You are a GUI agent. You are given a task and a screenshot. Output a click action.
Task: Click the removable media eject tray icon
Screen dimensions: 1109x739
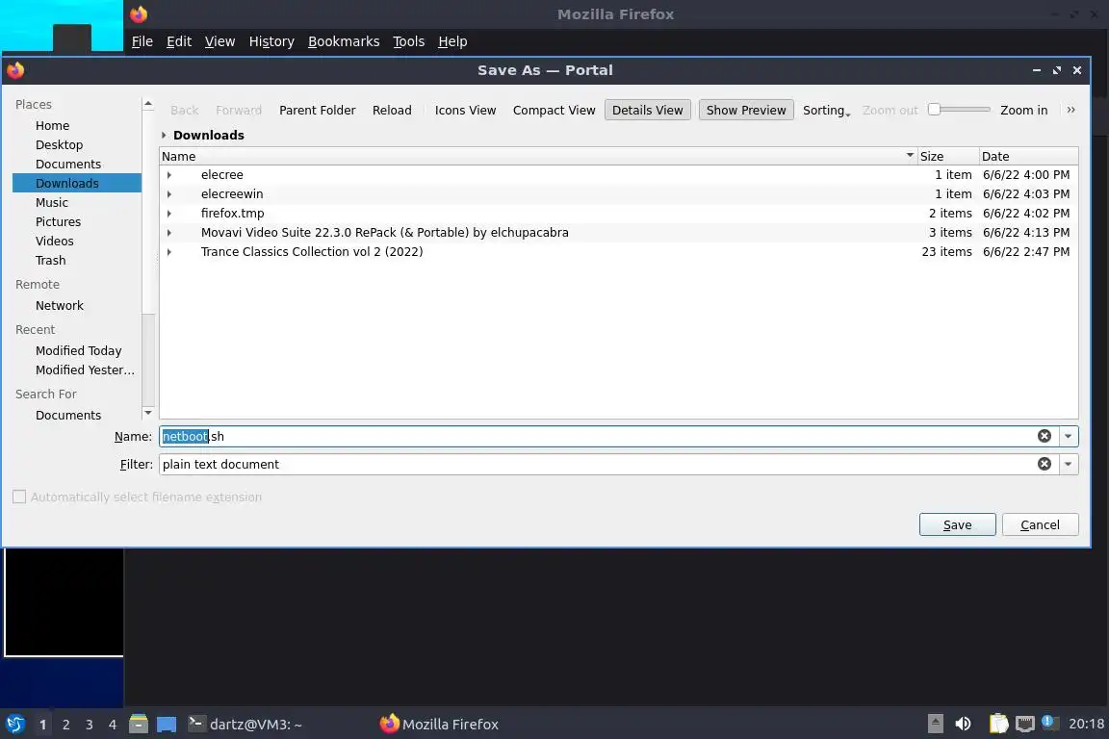pos(935,724)
